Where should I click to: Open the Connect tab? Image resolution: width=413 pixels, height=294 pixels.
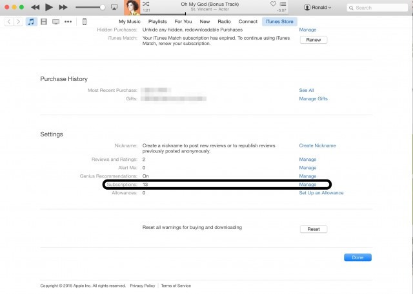pyautogui.click(x=248, y=21)
